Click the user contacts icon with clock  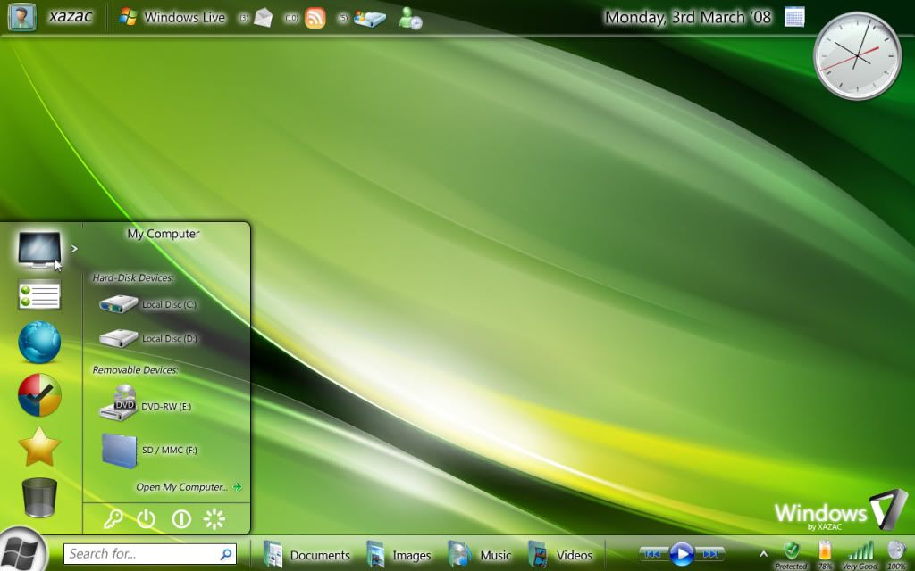click(x=410, y=18)
